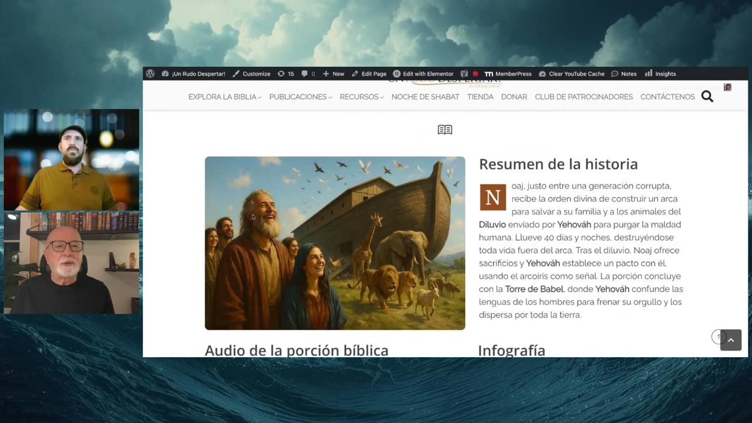Go to CONTÁCTENOS page
Screen dimensions: 752x423
[667, 97]
